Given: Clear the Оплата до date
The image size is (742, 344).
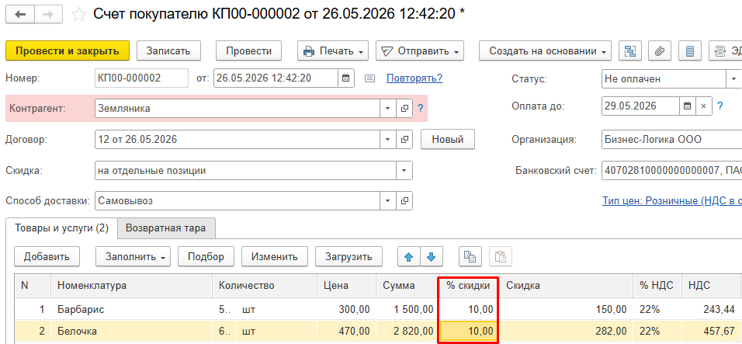Looking at the screenshot, I should (x=704, y=106).
